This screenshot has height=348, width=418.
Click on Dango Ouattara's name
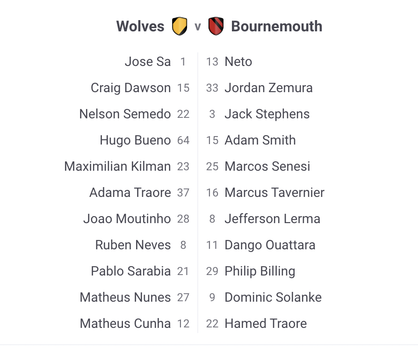point(270,245)
